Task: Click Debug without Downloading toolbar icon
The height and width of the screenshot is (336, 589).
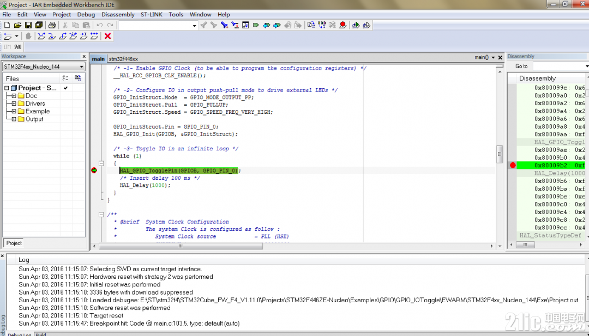Action: point(366,25)
